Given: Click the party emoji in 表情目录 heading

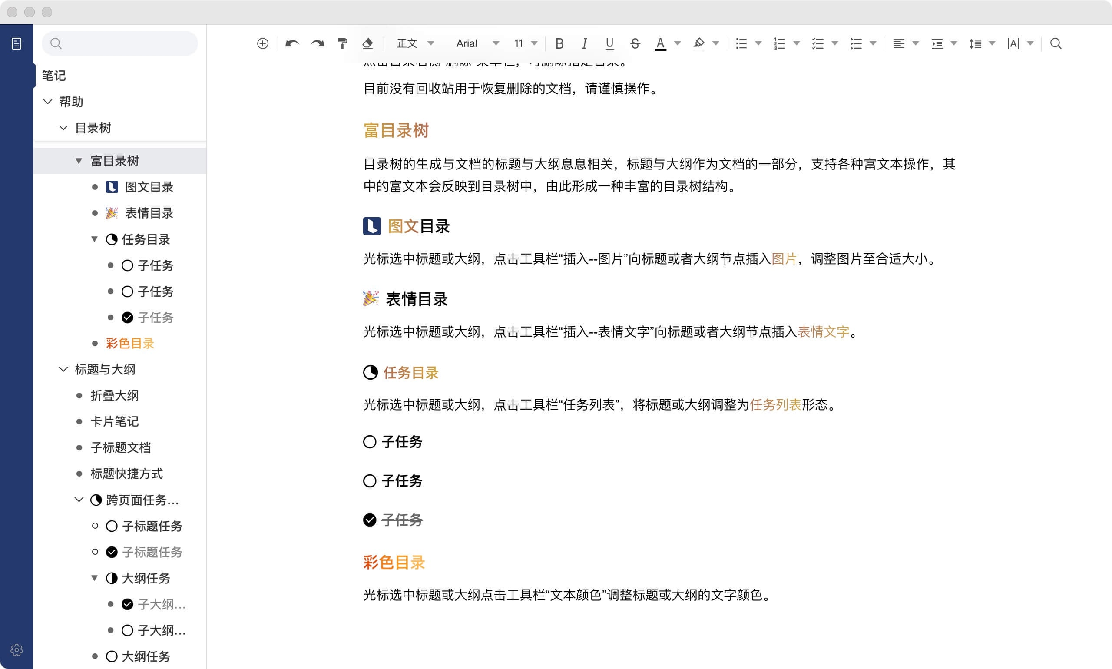Looking at the screenshot, I should point(371,298).
